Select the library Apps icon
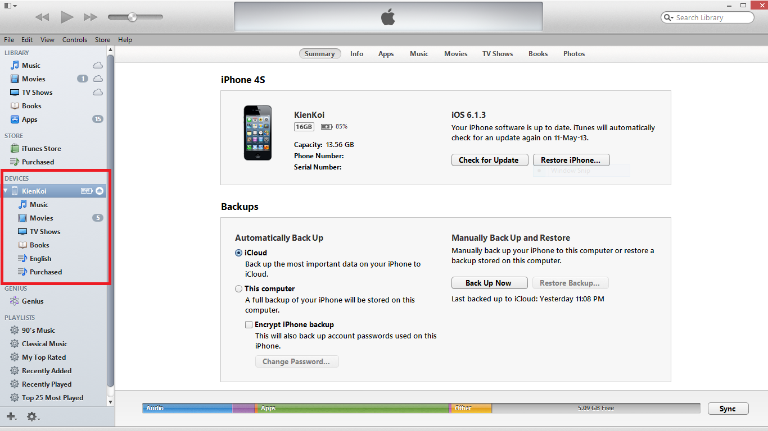The height and width of the screenshot is (431, 768). click(15, 119)
